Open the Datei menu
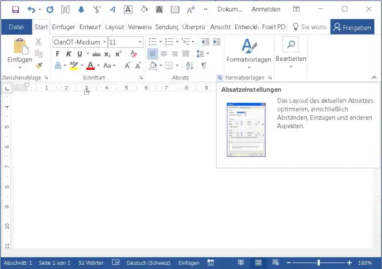Screen dimensions: 382x269 (x=16, y=27)
